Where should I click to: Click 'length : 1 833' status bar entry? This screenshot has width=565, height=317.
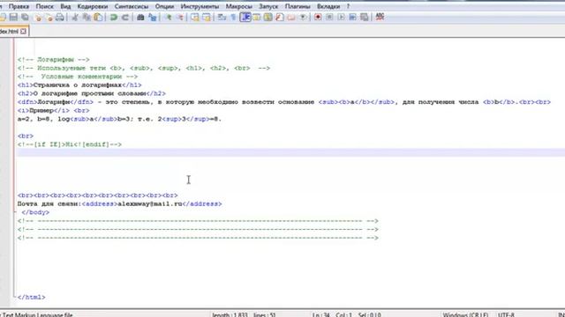click(x=230, y=315)
